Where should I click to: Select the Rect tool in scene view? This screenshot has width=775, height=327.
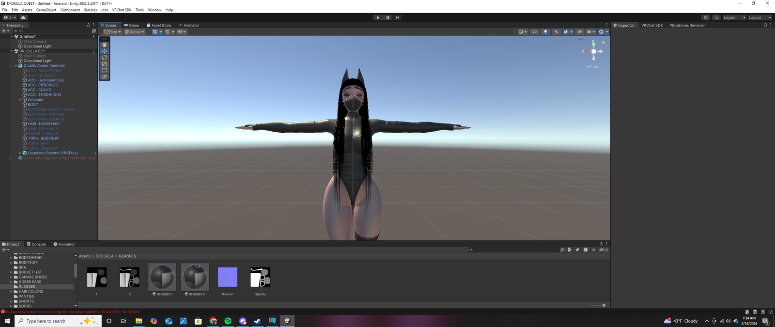pos(104,70)
